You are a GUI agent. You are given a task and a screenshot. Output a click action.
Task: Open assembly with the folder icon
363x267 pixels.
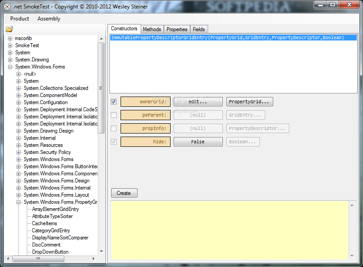pos(9,29)
